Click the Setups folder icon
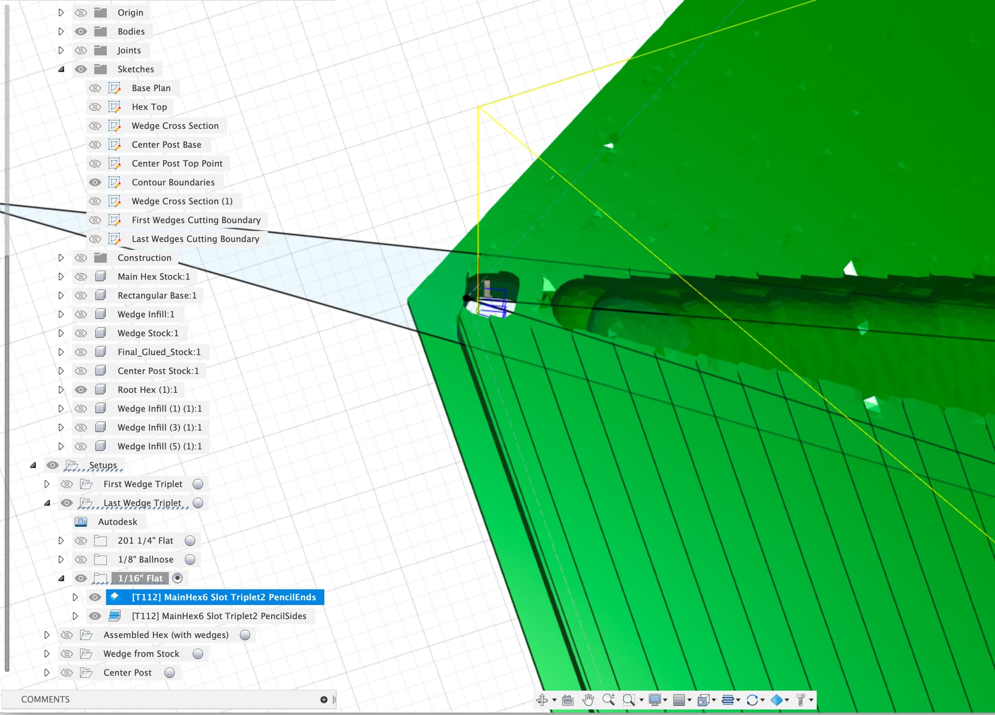Image resolution: width=995 pixels, height=715 pixels. coord(72,465)
